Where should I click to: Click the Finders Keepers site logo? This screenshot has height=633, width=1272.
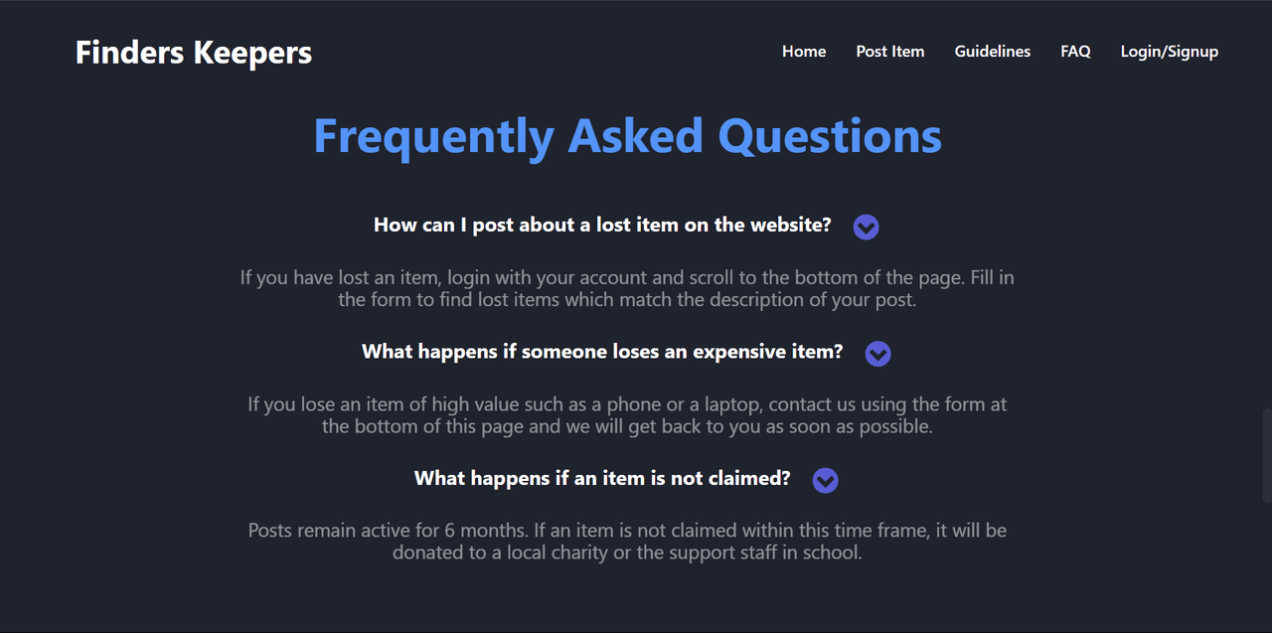tap(194, 53)
